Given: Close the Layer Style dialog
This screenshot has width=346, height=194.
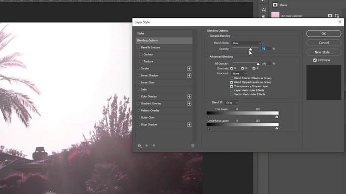Looking at the screenshot, I should click(x=340, y=22).
